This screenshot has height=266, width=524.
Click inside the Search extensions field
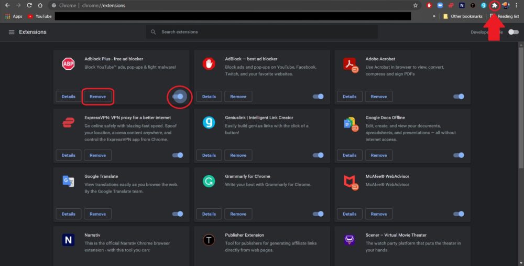(x=262, y=32)
